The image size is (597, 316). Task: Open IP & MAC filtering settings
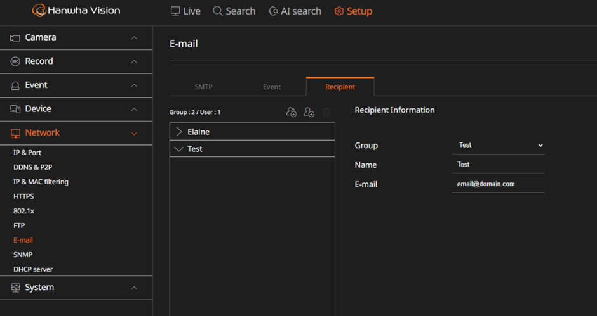click(x=41, y=182)
